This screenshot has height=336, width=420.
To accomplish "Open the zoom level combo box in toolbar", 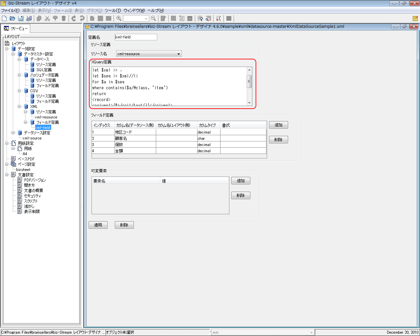I will [x=136, y=18].
